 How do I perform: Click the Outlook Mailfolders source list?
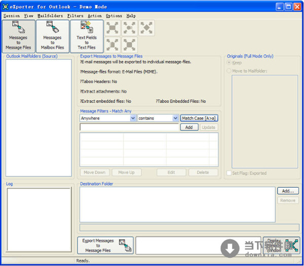(39, 118)
